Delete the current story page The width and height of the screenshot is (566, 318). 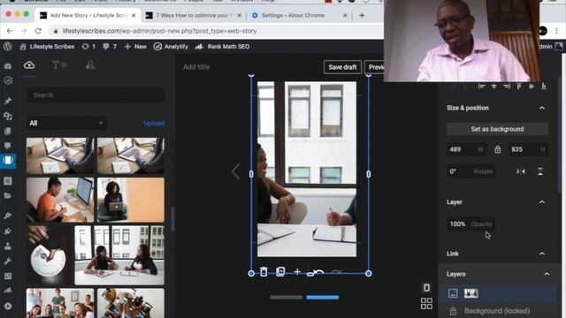[264, 272]
